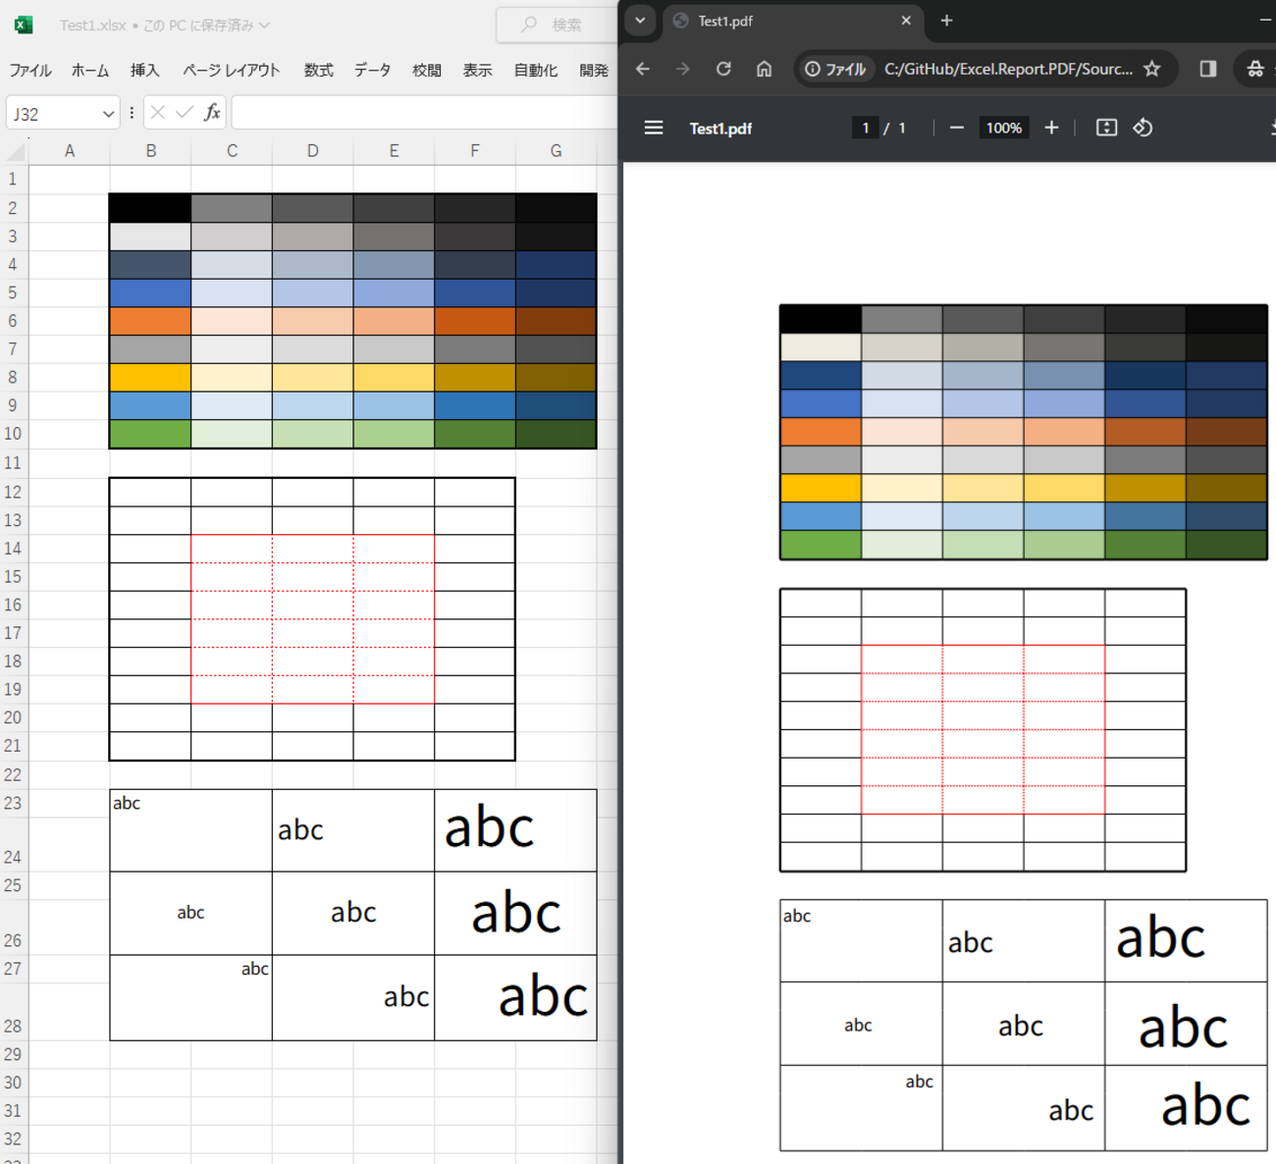Switch to the ホーム ribbon tab
The image size is (1276, 1164).
point(90,70)
